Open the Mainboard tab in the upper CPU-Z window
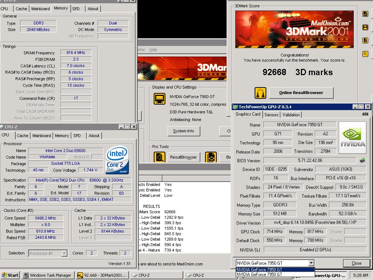This screenshot has height=280, width=373. point(40,9)
